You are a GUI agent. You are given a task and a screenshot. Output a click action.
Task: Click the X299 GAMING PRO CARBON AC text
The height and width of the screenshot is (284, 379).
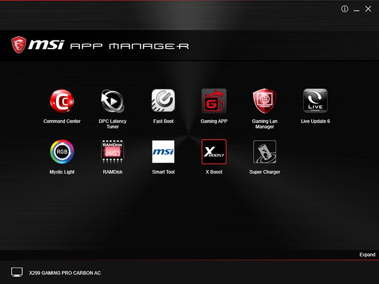[65, 273]
